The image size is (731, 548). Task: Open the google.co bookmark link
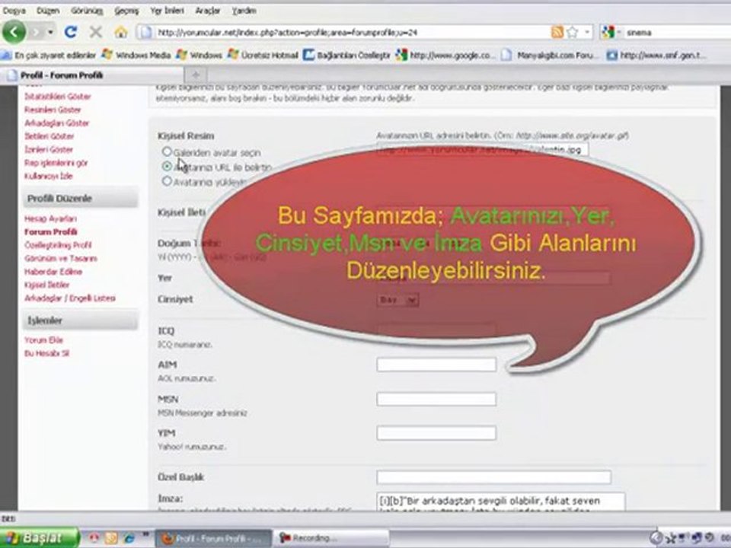point(445,55)
